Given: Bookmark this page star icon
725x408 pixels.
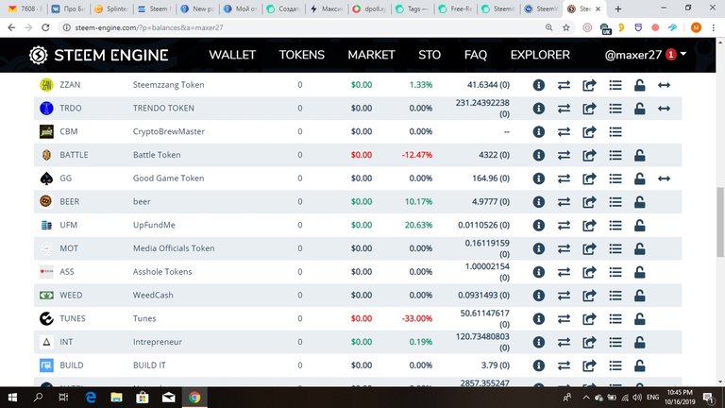Looking at the screenshot, I should pyautogui.click(x=566, y=27).
